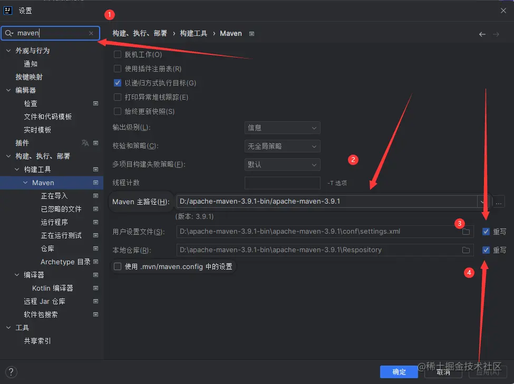The height and width of the screenshot is (384, 514).
Task: Click the settings search box containing maven
Action: [51, 33]
